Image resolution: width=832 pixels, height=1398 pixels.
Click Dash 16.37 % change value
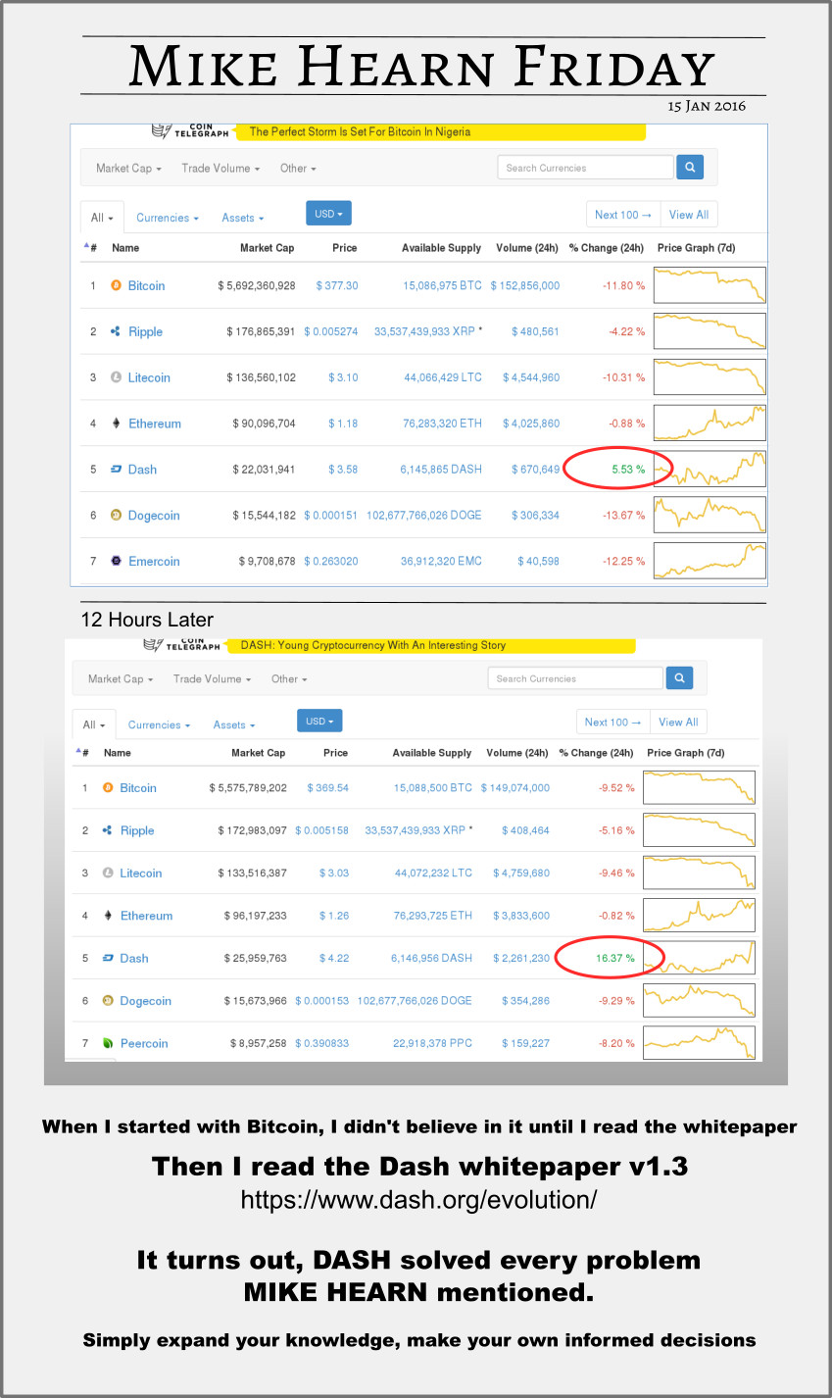coord(615,958)
